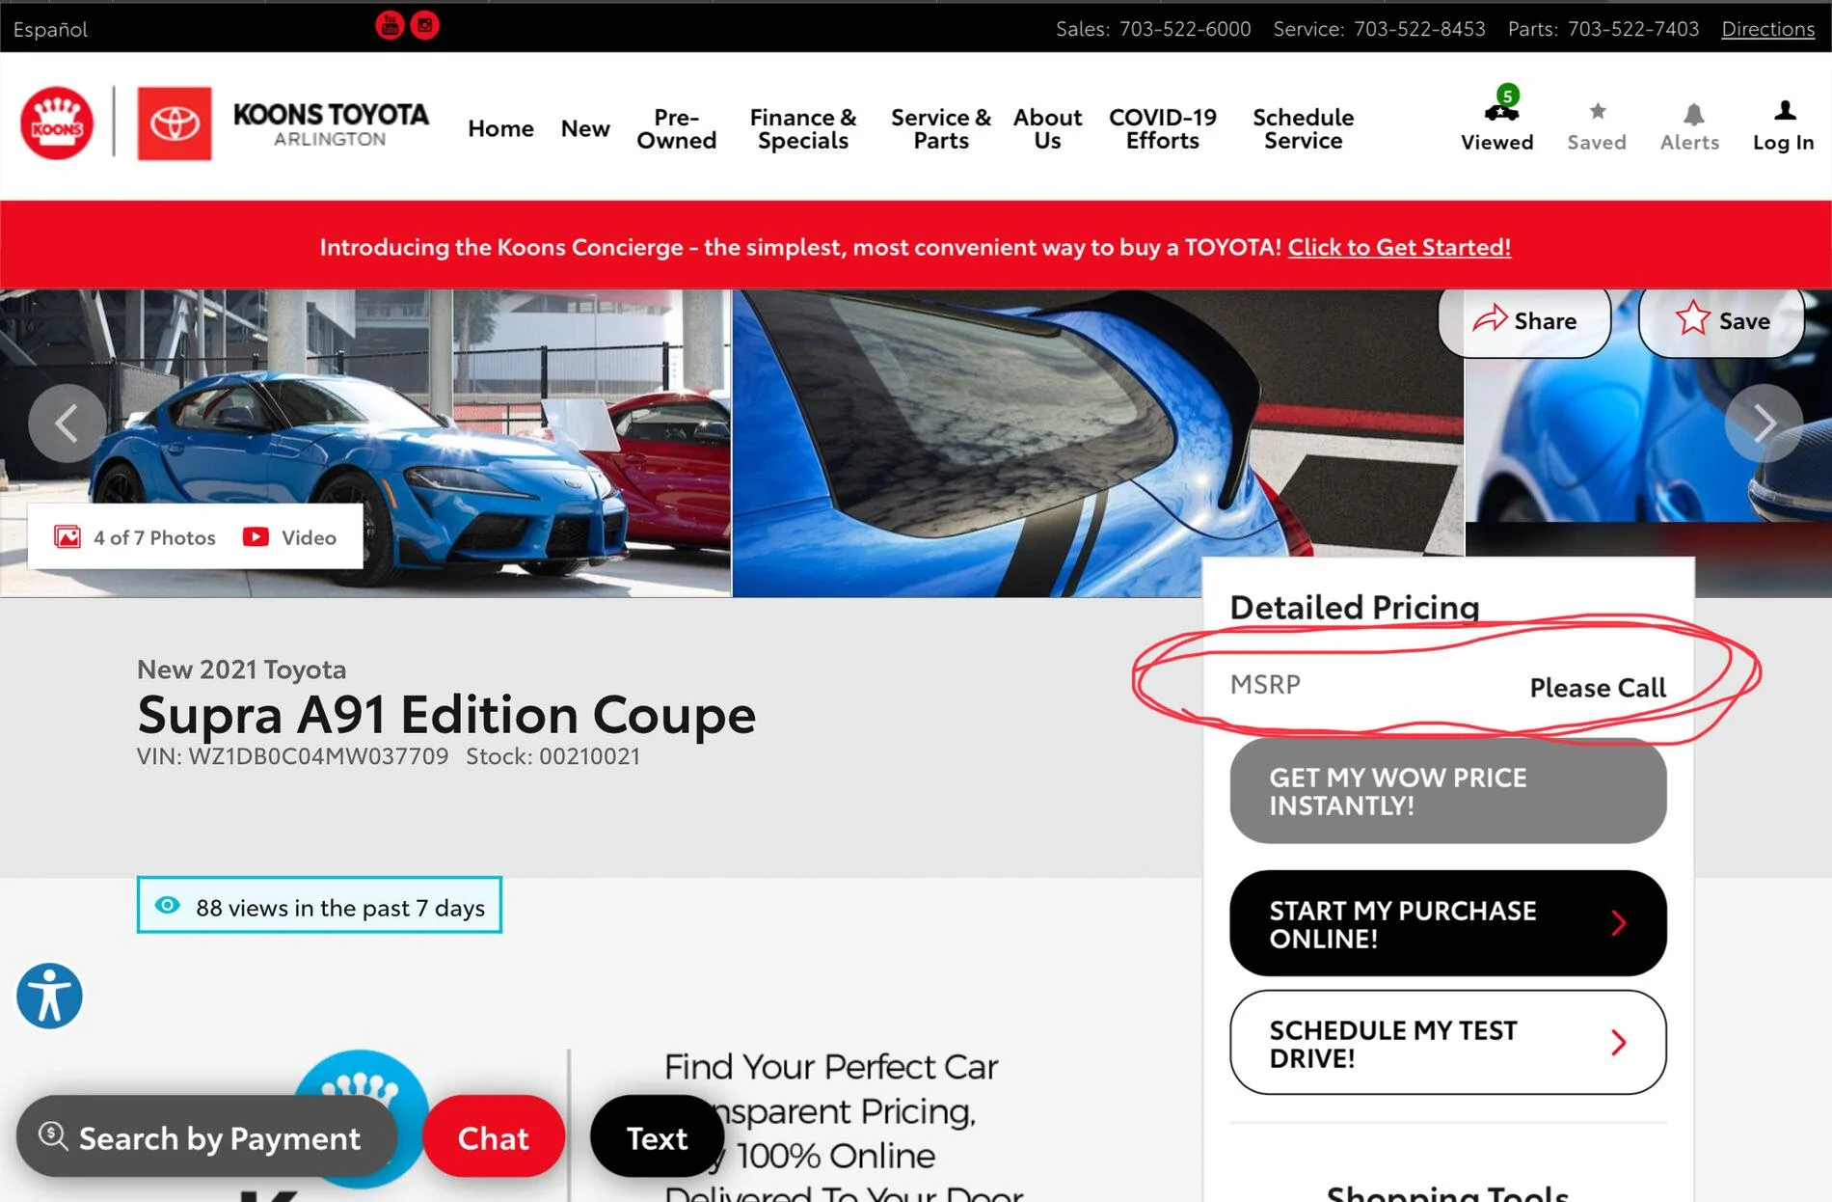Call the Parts number 703-522-7403
This screenshot has width=1832, height=1202.
[1633, 29]
